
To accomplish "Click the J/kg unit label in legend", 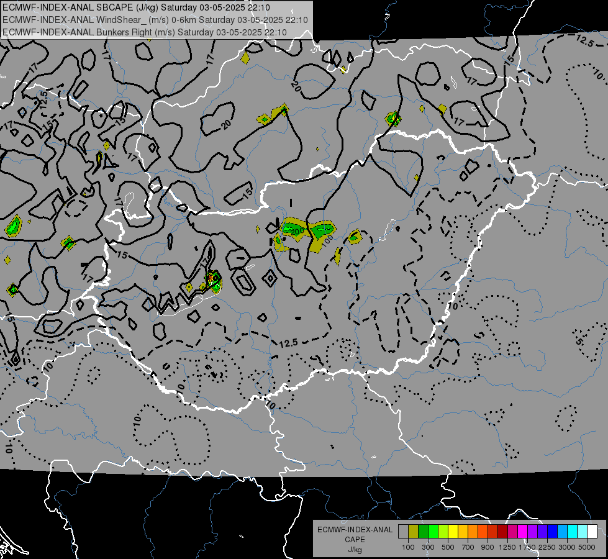I will coord(355,550).
